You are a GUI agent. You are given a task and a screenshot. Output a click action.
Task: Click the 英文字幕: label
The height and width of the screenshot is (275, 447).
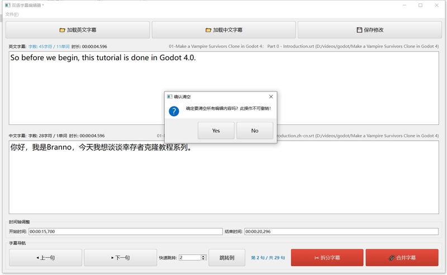(x=17, y=46)
